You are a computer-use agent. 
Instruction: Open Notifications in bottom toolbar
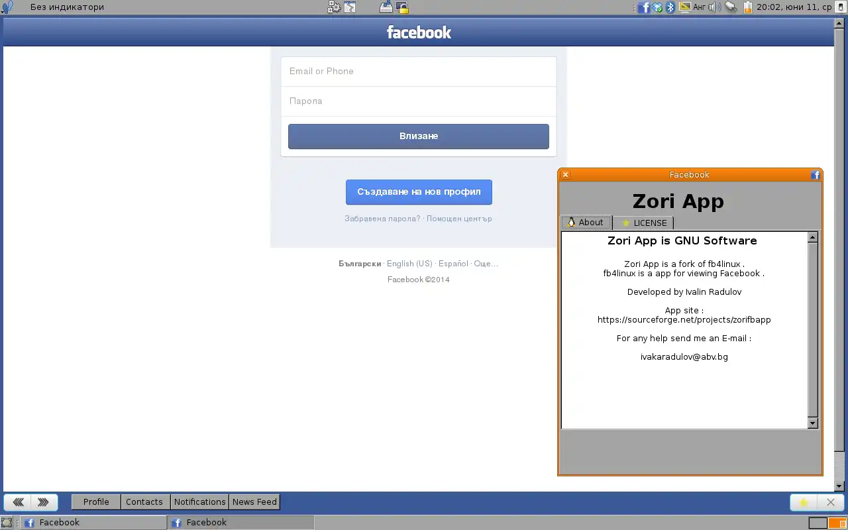(200, 502)
